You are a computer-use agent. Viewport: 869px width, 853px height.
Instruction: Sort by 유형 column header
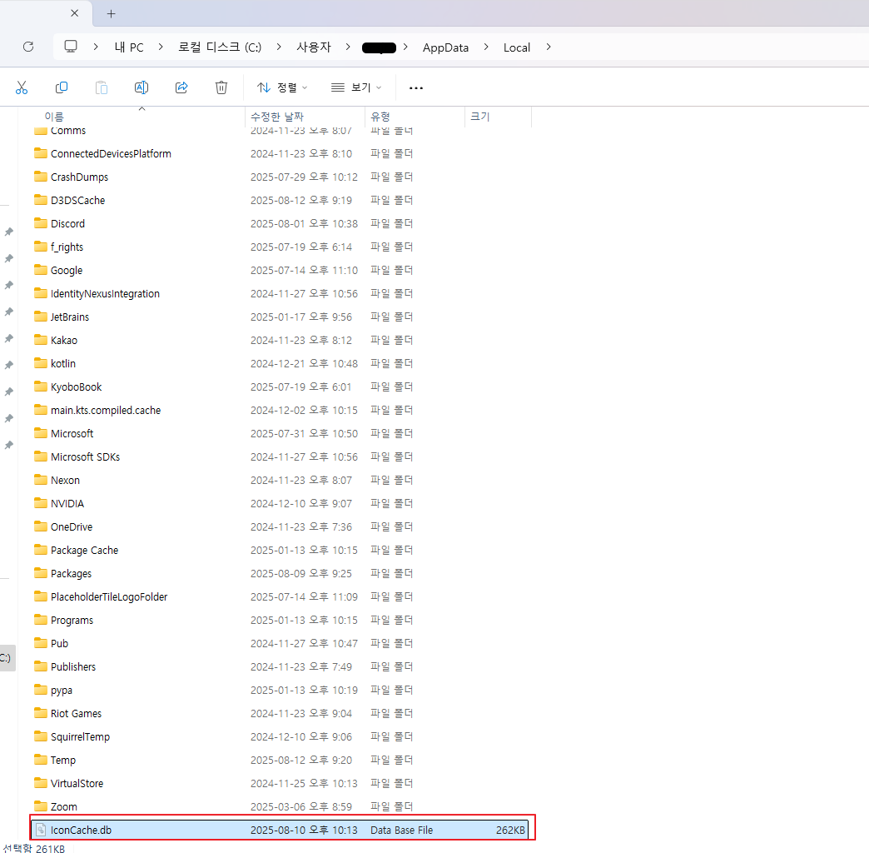pos(380,117)
